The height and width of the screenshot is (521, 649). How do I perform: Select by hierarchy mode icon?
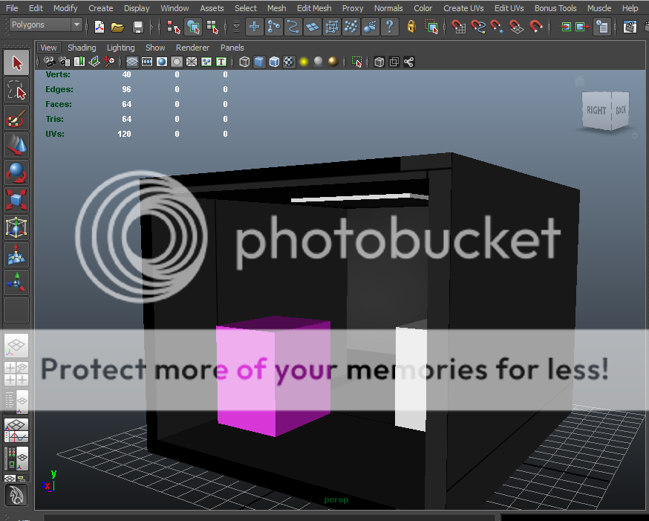click(x=174, y=27)
